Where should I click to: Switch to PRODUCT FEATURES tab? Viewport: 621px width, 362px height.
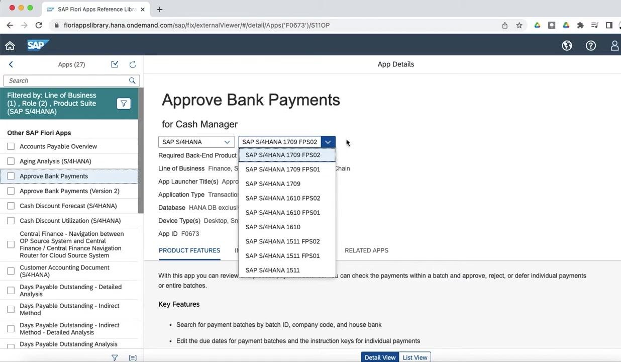point(189,250)
